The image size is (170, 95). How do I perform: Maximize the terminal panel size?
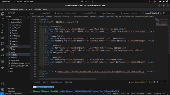point(164,82)
